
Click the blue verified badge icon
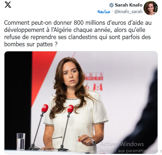coord(111,5)
